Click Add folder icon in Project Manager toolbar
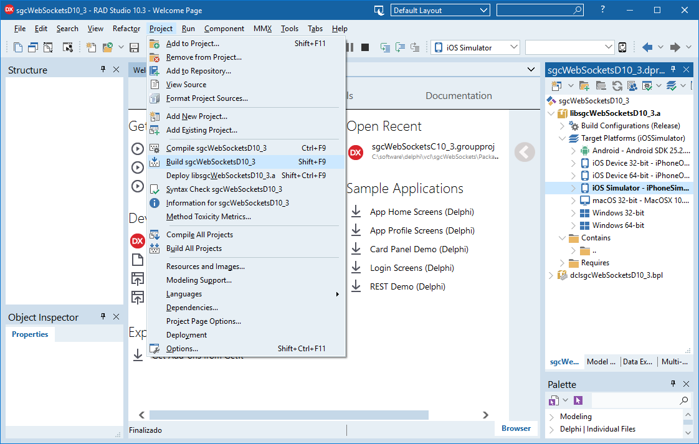Screen dimensions: 699x444 coord(584,85)
